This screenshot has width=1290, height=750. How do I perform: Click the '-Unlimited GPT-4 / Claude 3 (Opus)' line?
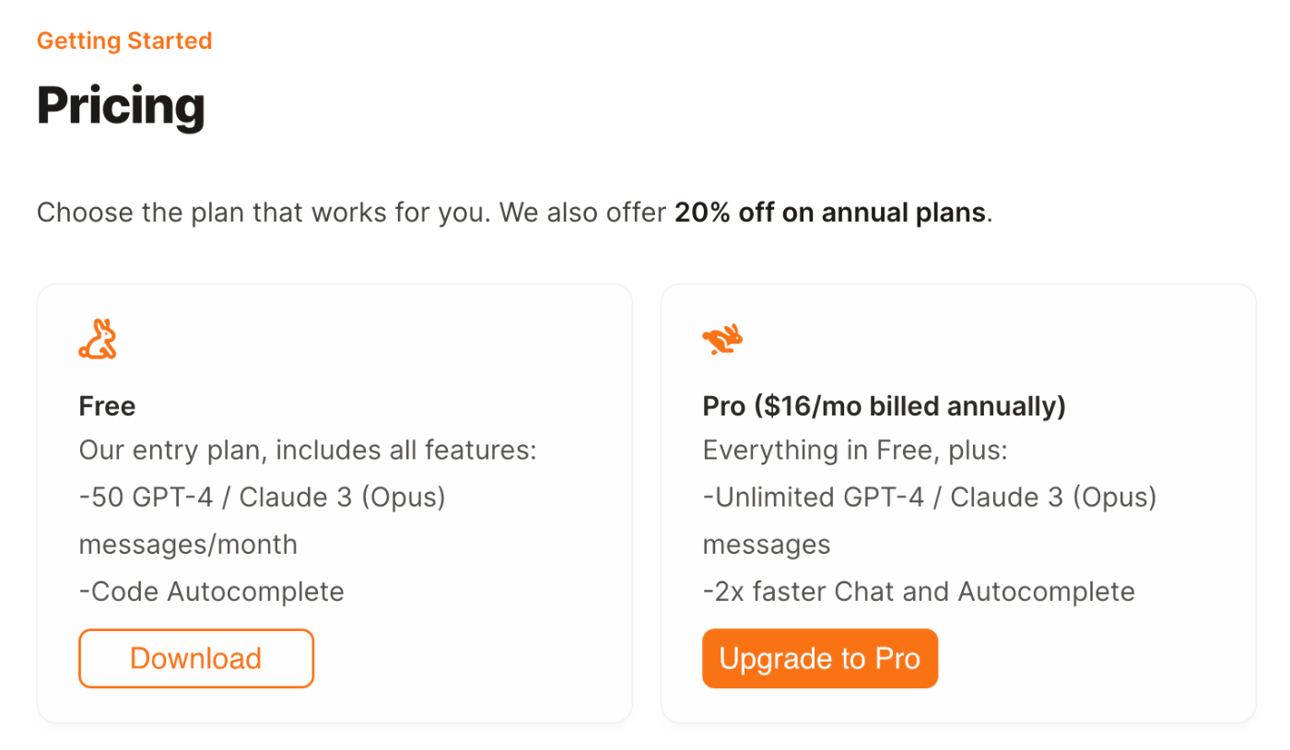(930, 498)
